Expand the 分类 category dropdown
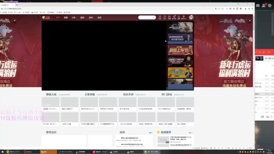This screenshot has width=274, height=154. coord(74,18)
